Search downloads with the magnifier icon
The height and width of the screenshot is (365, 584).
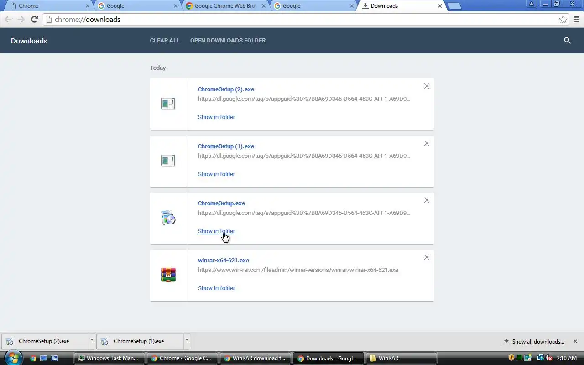point(567,41)
